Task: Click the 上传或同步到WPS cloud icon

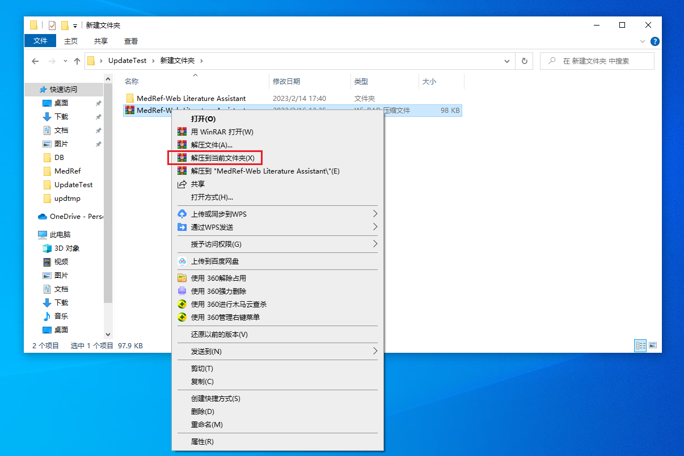Action: [182, 214]
